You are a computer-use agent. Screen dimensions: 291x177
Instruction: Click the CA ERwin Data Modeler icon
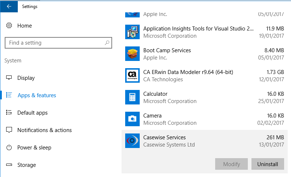132,75
